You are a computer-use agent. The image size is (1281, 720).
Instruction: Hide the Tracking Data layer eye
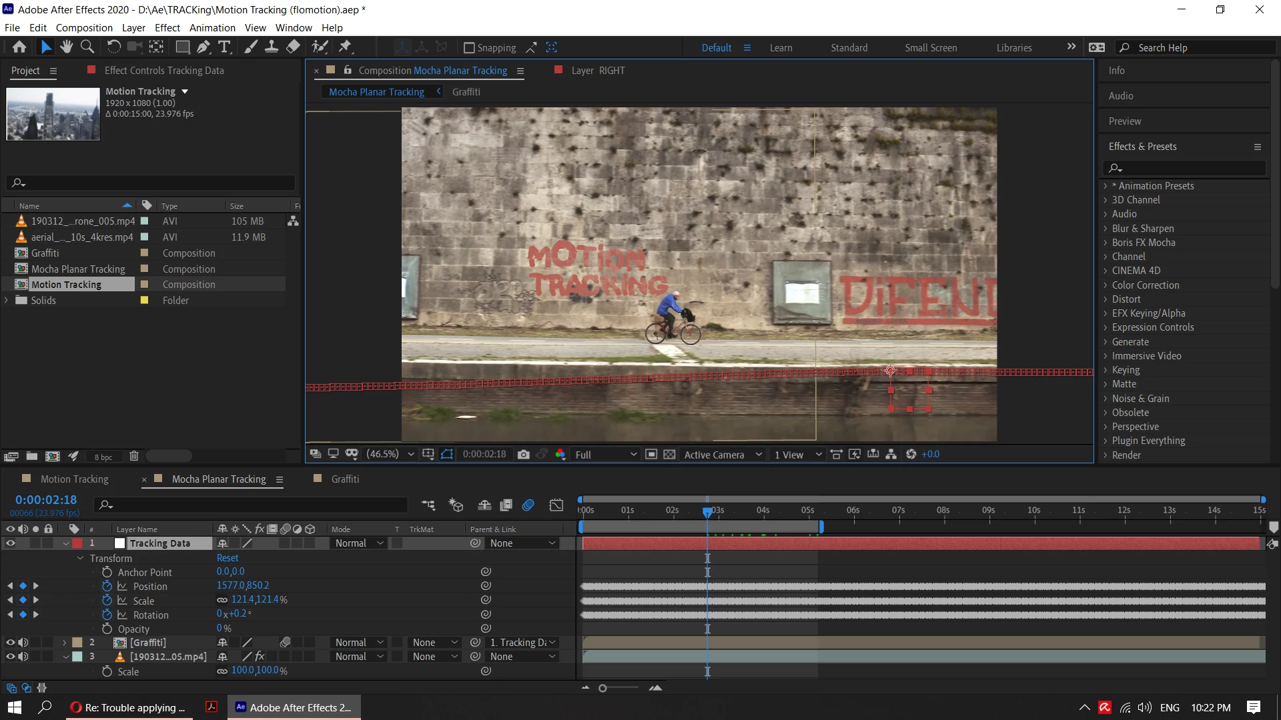(x=10, y=543)
